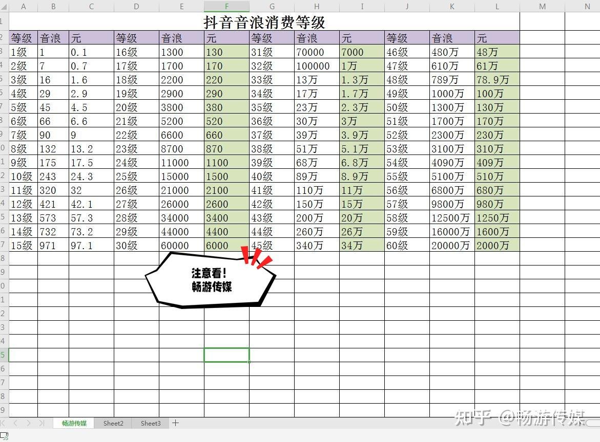Image resolution: width=600 pixels, height=442 pixels.
Task: Select column B by its header
Action: pos(53,6)
